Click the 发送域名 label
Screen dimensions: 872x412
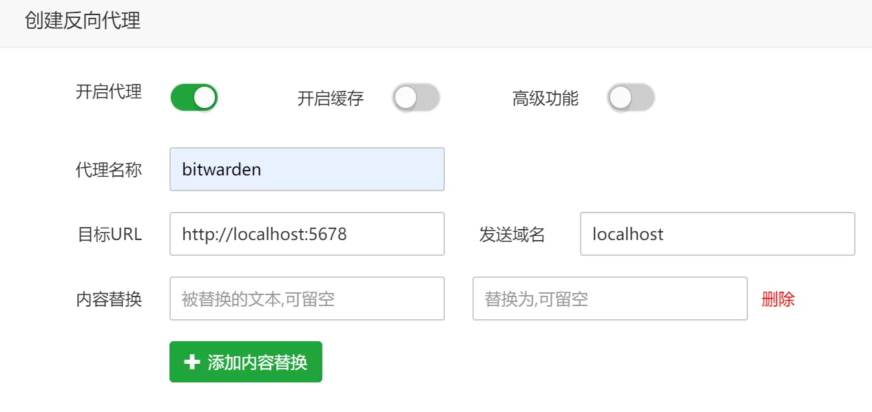pyautogui.click(x=512, y=235)
